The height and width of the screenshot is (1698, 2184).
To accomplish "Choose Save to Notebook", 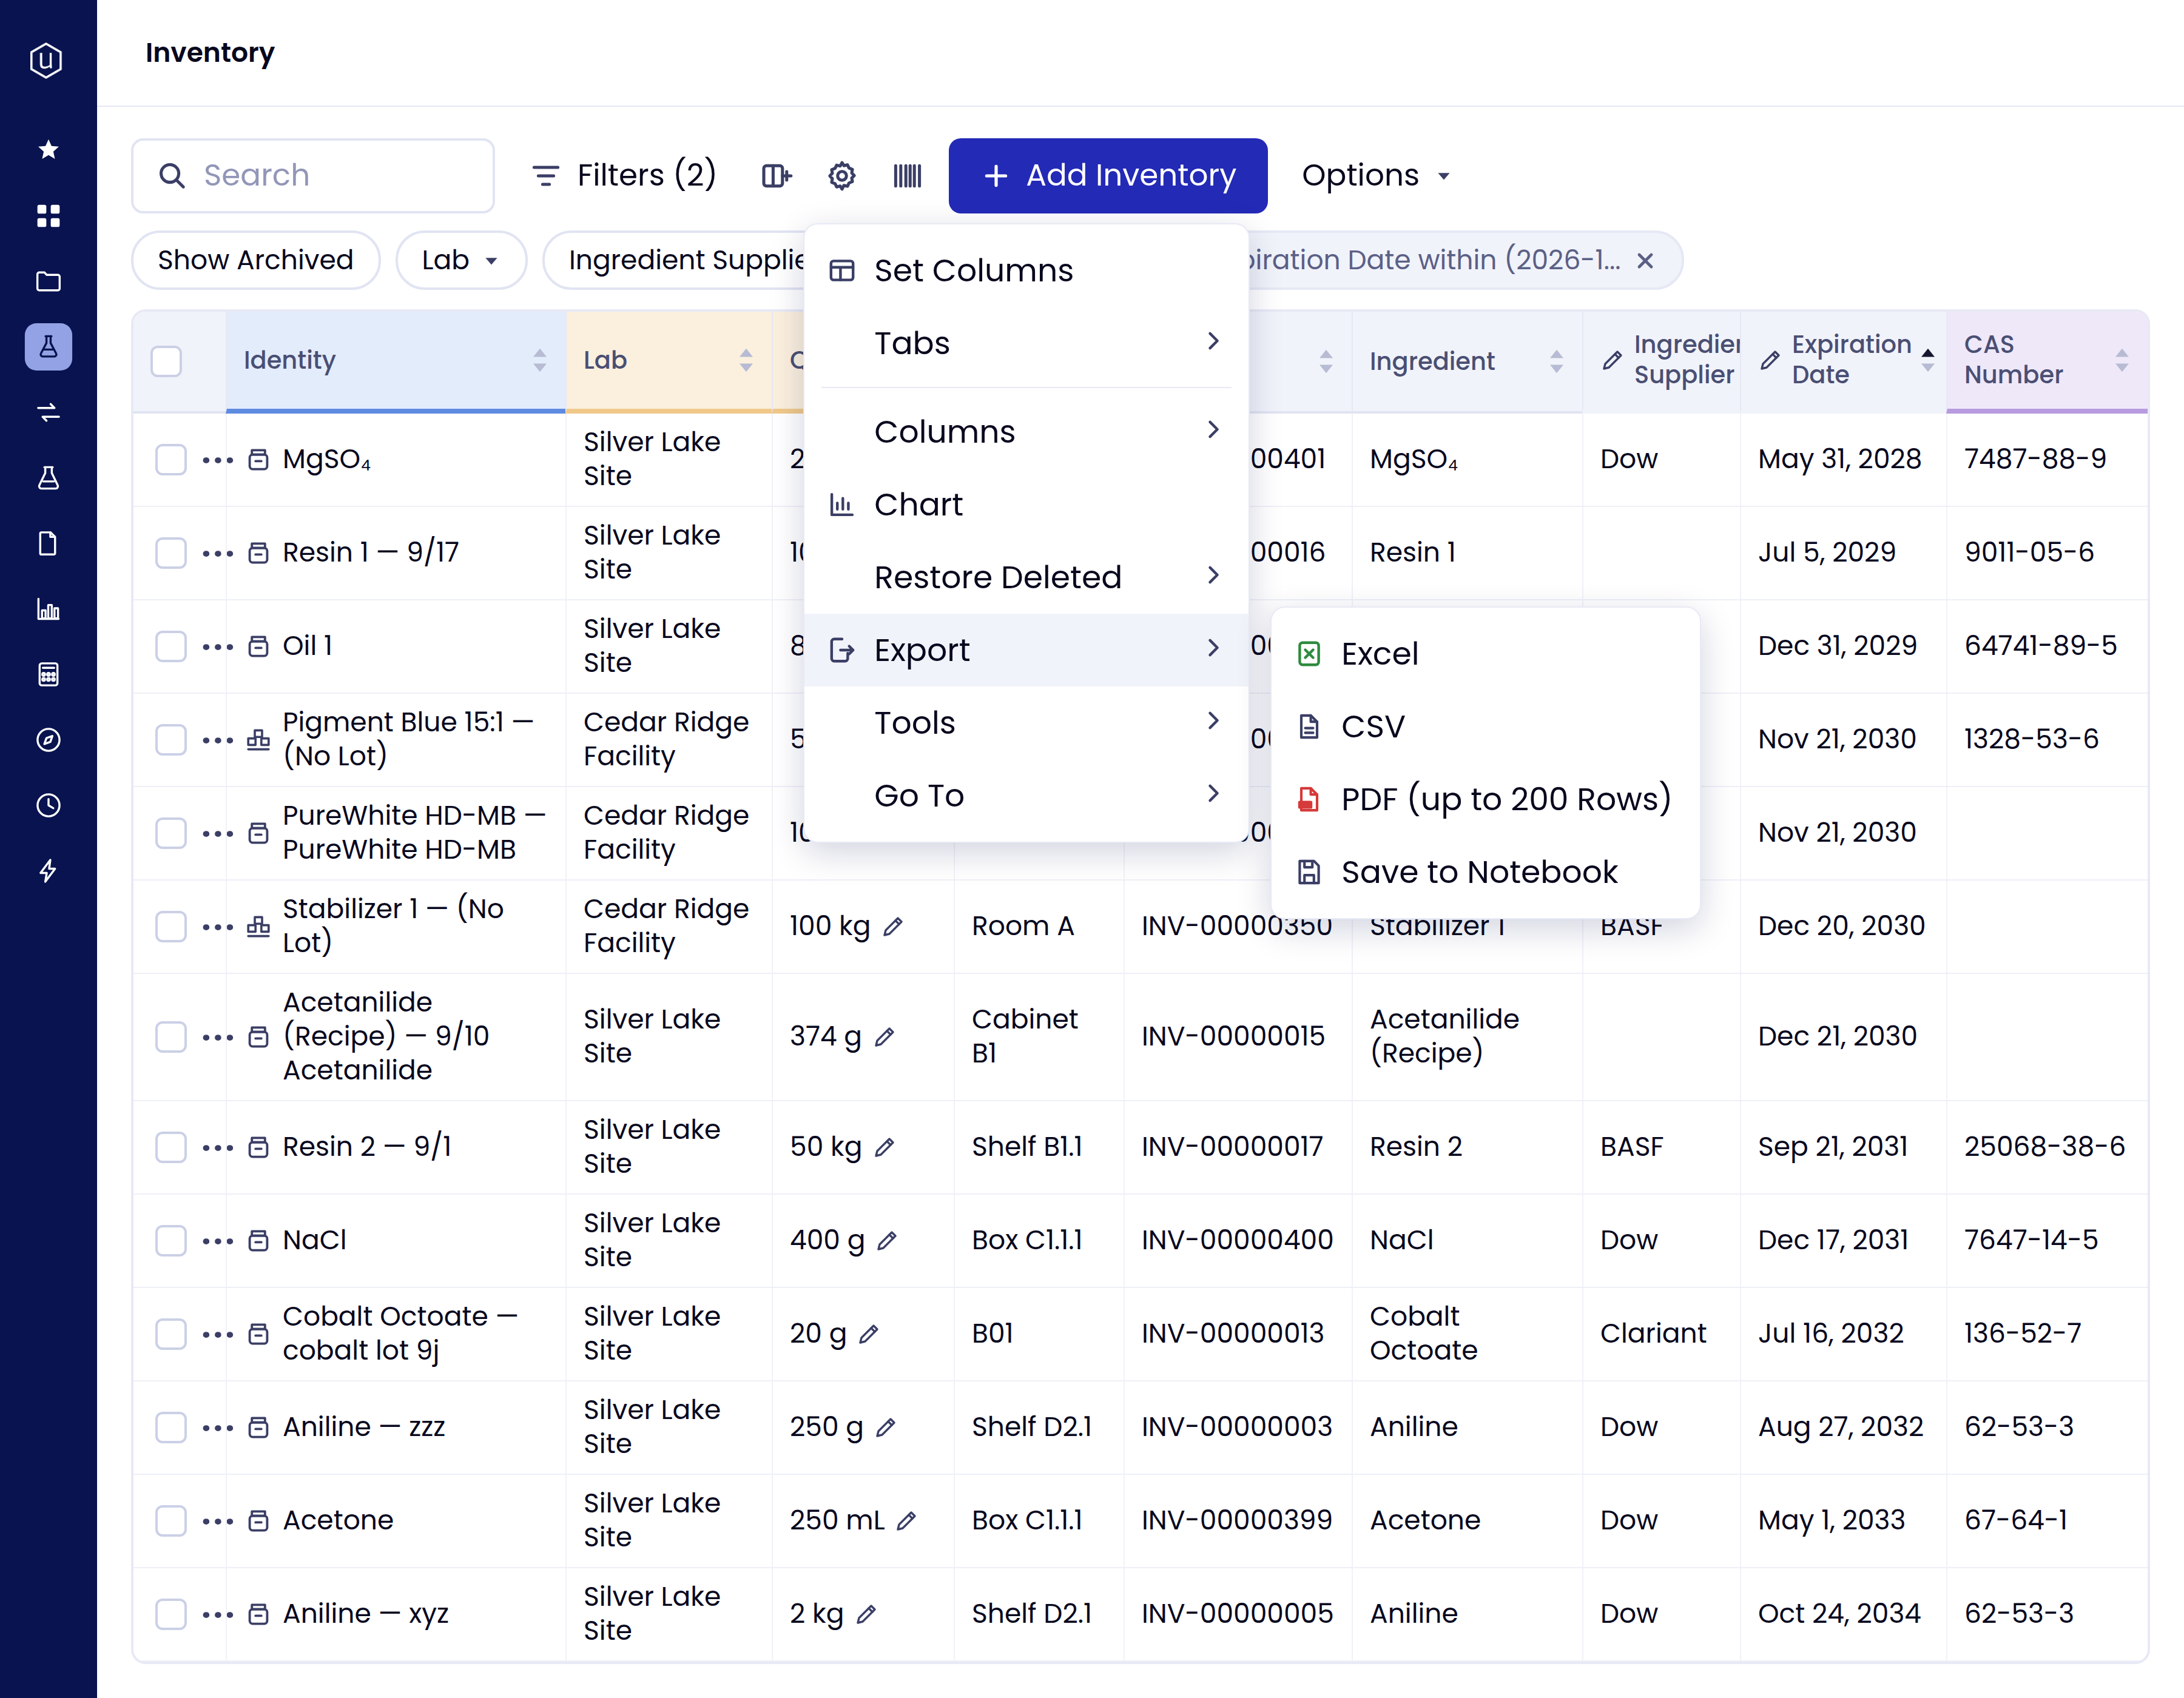I will [x=1485, y=873].
